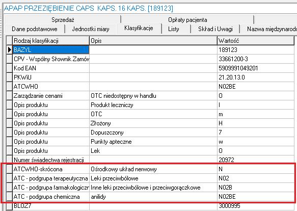
Task: Click Inne leki przeciwbólowe i przeciwgorączkowe
Action: (153, 188)
